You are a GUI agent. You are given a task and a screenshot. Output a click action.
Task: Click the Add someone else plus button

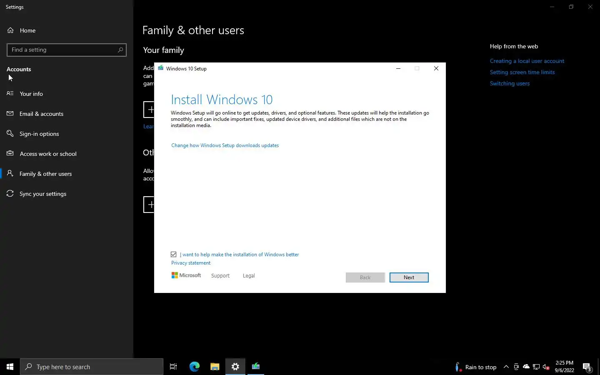click(x=149, y=205)
